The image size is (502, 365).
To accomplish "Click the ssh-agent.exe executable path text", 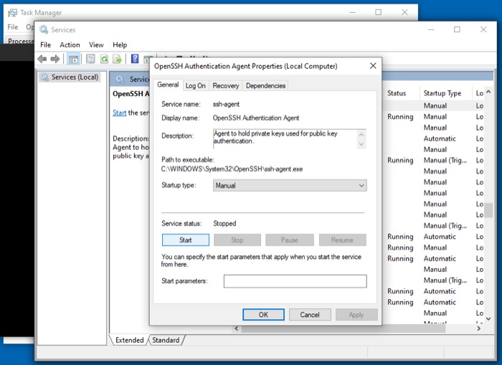I will point(232,169).
